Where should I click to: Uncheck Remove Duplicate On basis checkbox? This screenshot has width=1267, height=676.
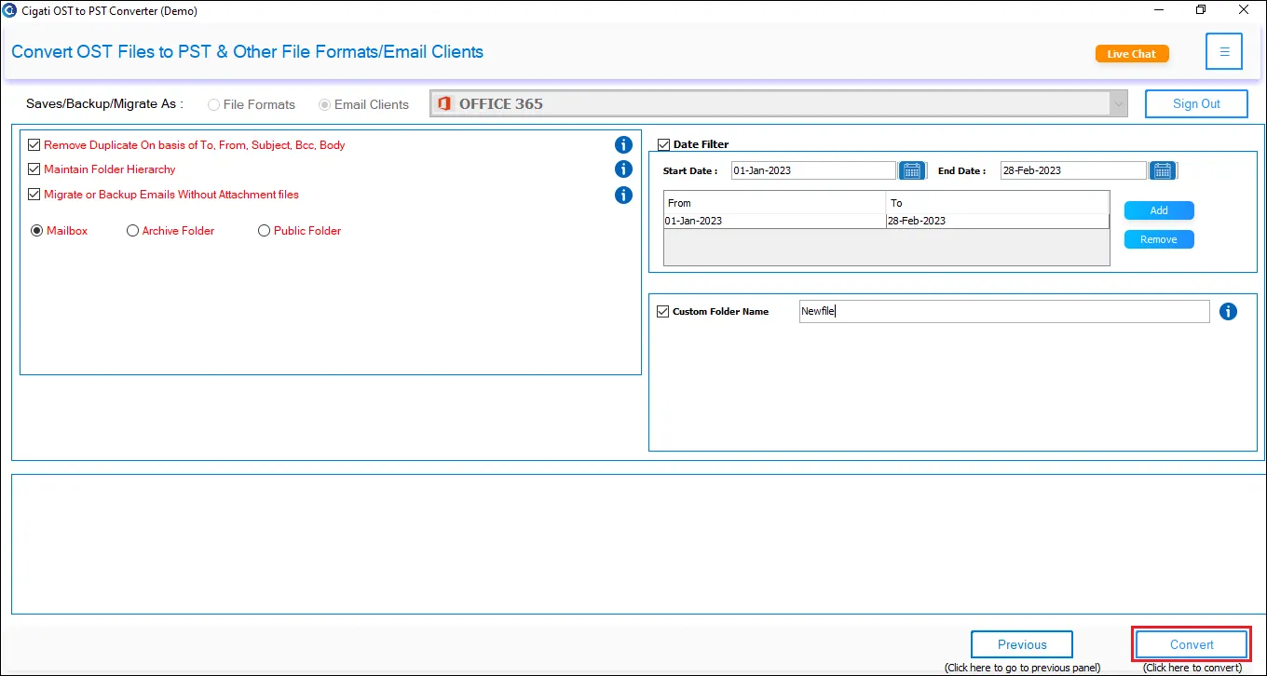pos(34,145)
